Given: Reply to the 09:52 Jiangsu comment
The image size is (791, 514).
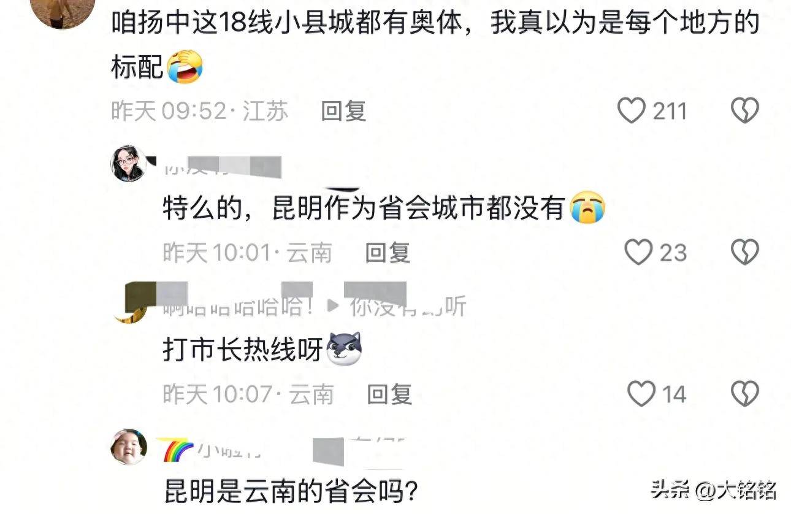Looking at the screenshot, I should click(344, 111).
